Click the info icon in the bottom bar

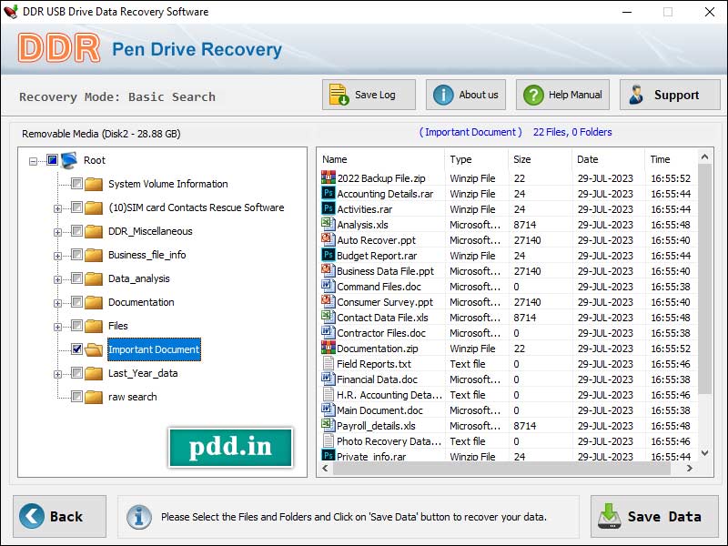coord(138,517)
